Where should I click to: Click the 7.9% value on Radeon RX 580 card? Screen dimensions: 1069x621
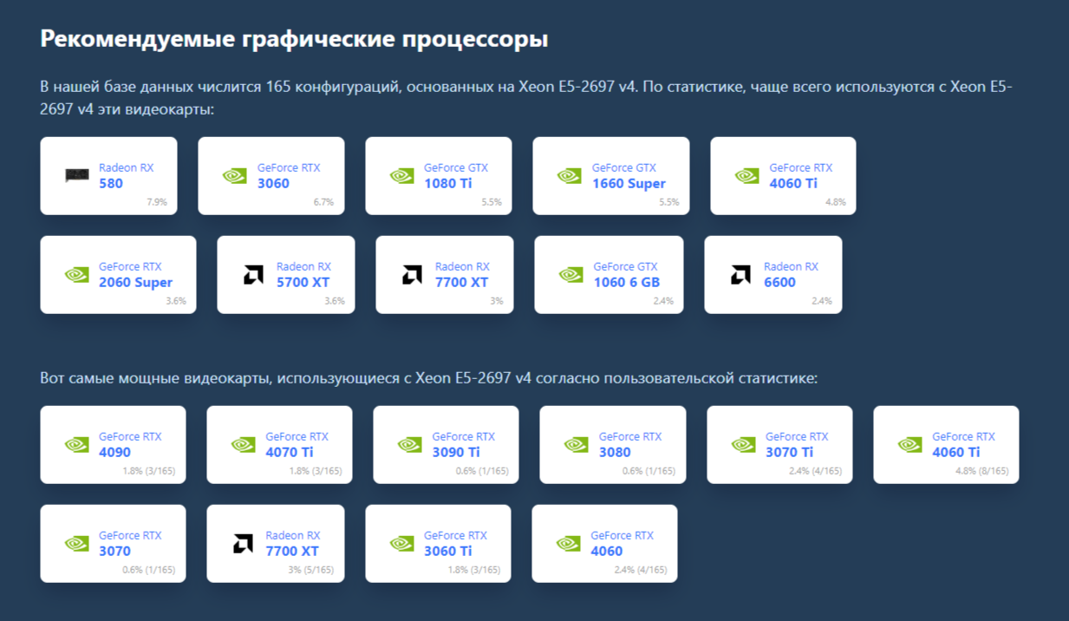tap(157, 202)
